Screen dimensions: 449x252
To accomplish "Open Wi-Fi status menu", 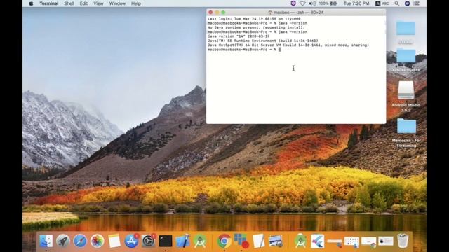I will [x=302, y=3].
